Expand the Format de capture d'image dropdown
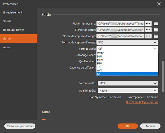 click(127, 42)
